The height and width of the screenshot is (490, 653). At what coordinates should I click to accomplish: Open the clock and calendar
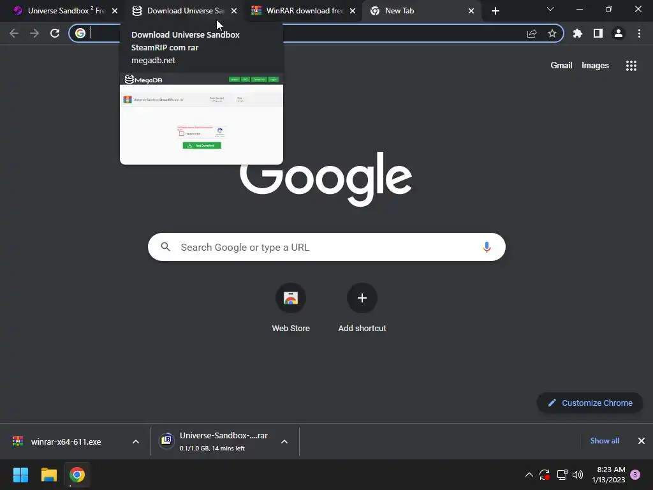click(x=608, y=475)
